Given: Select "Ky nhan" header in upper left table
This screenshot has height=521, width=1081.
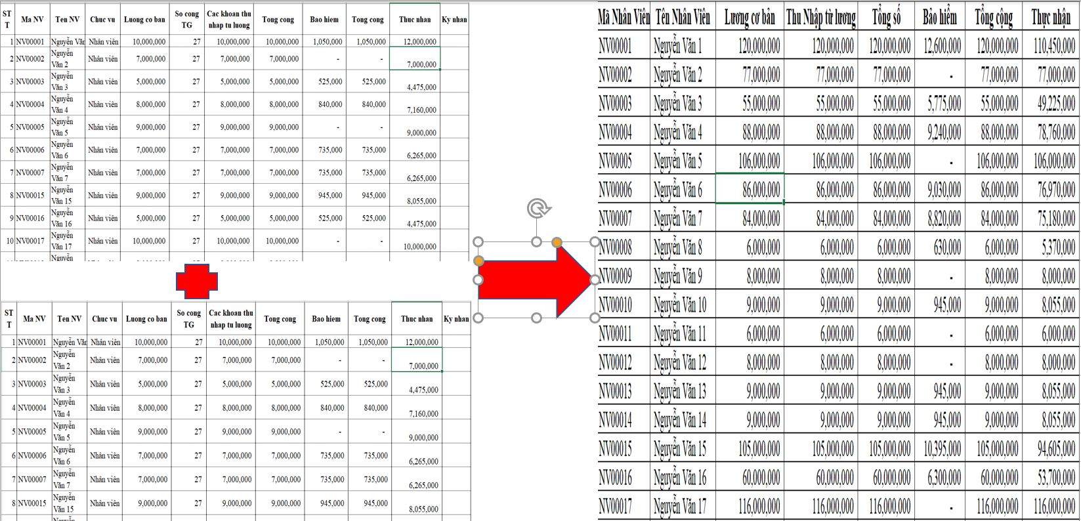Looking at the screenshot, I should (454, 20).
